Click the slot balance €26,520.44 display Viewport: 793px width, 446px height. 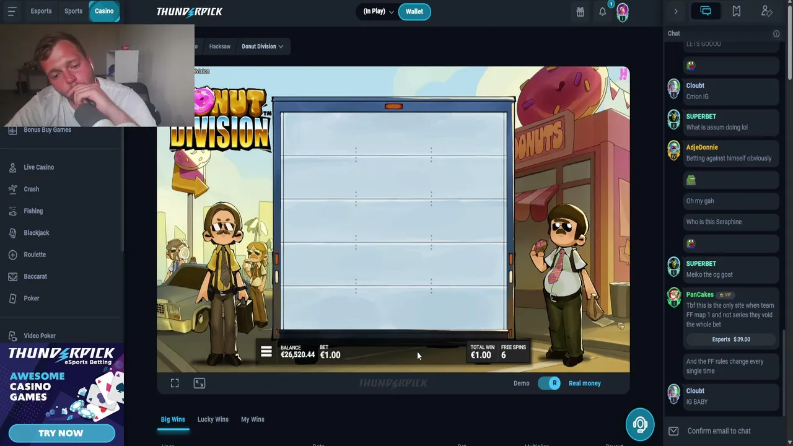click(x=297, y=352)
